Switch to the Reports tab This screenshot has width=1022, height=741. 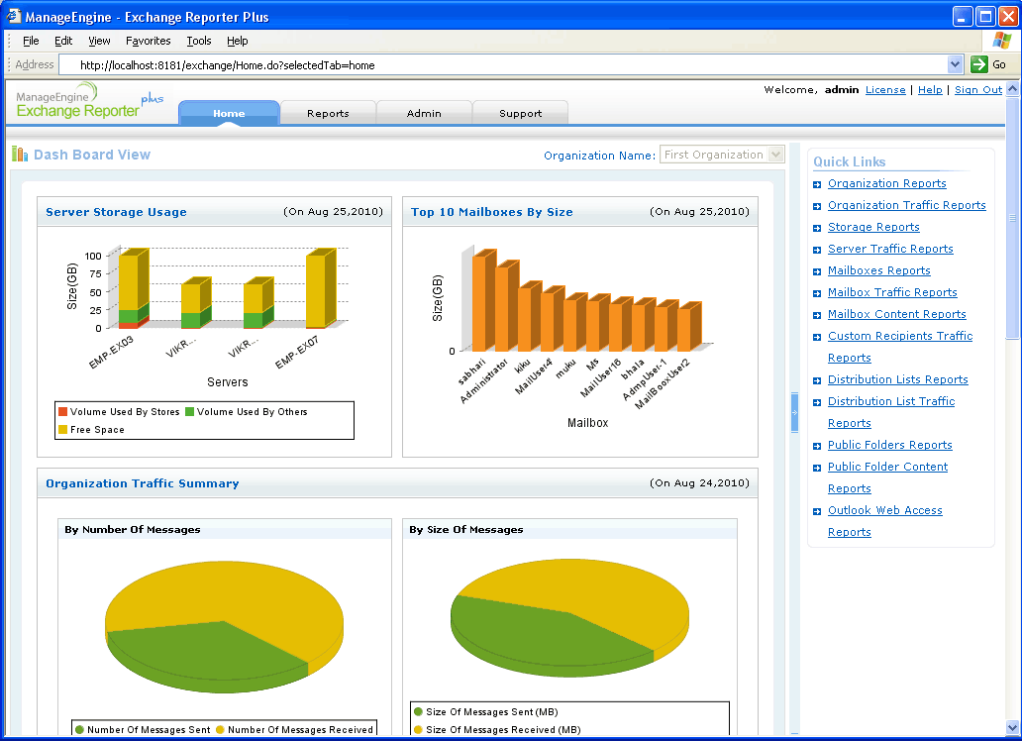328,113
